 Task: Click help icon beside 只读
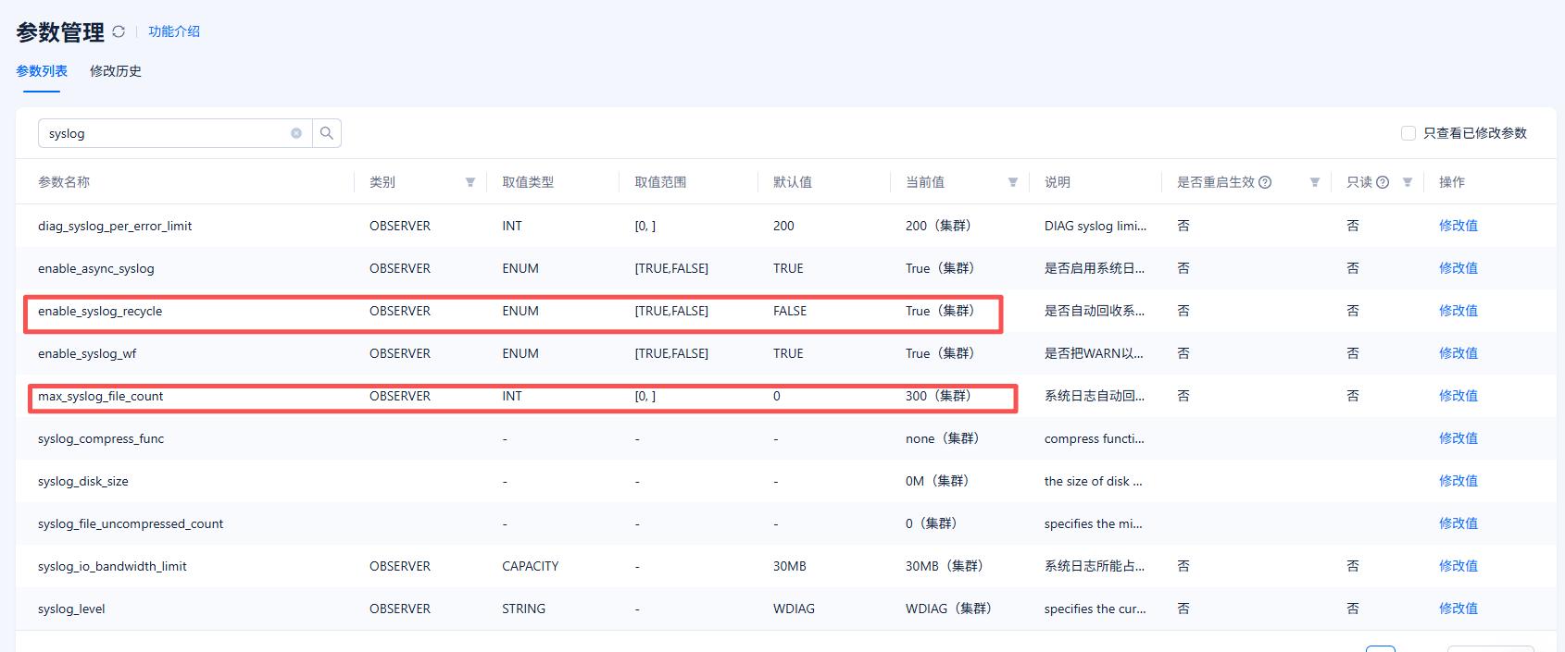point(1383,182)
